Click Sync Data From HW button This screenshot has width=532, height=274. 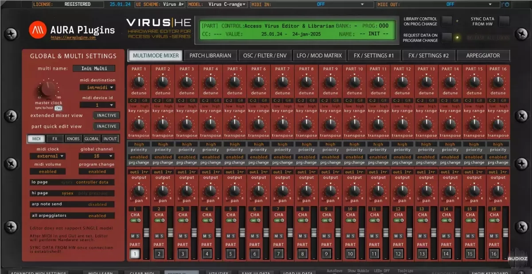(x=504, y=21)
